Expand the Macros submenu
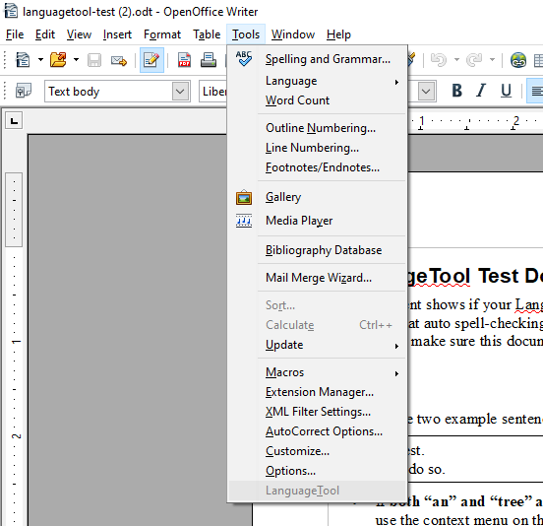The image size is (543, 526). (317, 372)
